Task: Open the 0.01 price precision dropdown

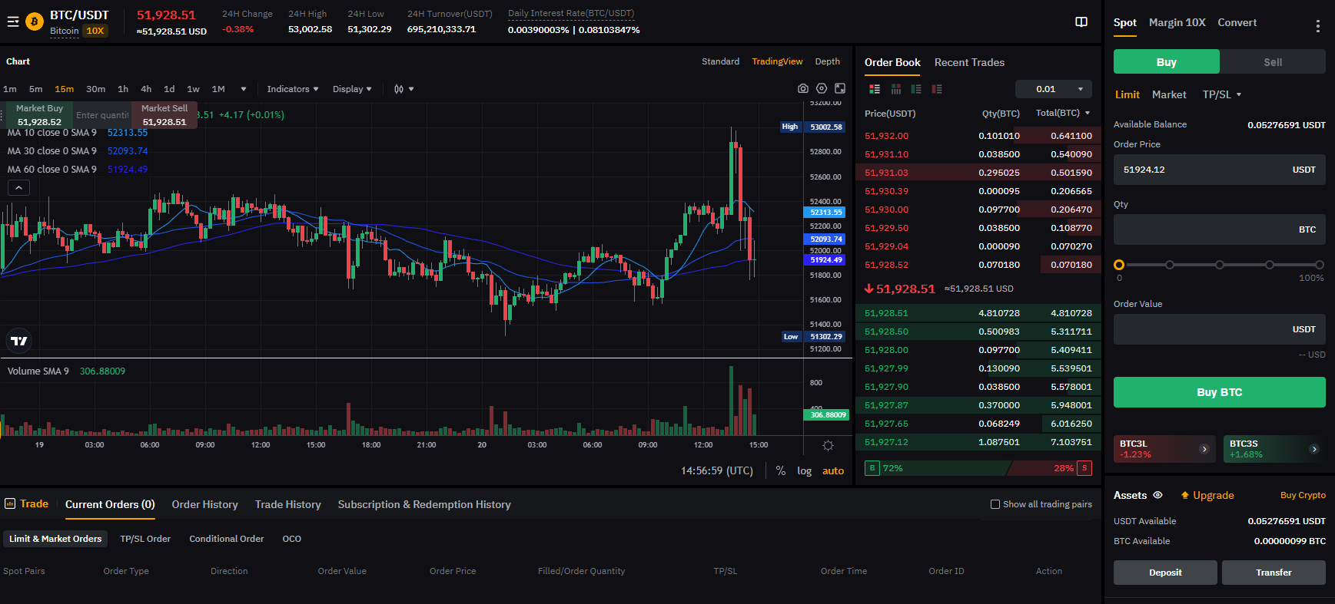Action: (x=1054, y=89)
